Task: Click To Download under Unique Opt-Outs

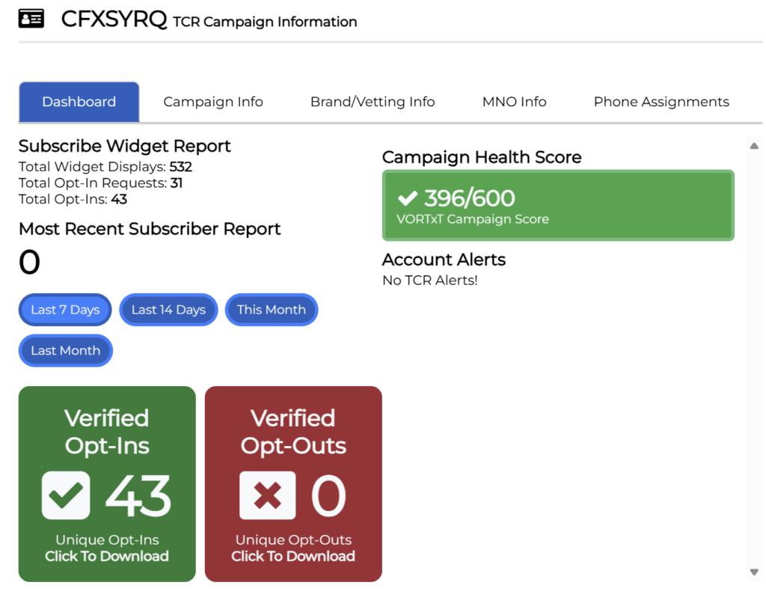Action: [x=293, y=556]
